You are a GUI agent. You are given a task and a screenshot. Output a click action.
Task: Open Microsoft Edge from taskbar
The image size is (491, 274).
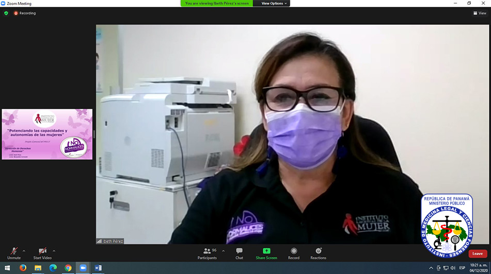tap(53, 268)
